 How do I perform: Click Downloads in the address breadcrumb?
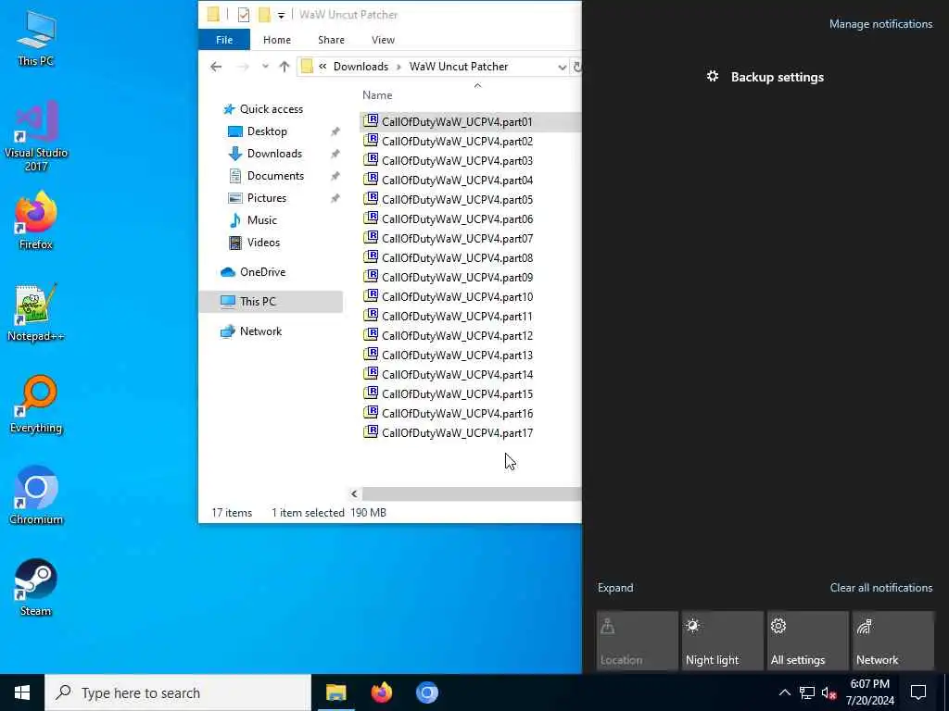(x=361, y=67)
